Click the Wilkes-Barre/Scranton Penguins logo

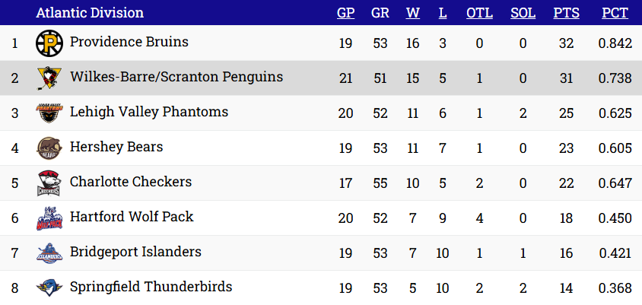click(x=49, y=78)
